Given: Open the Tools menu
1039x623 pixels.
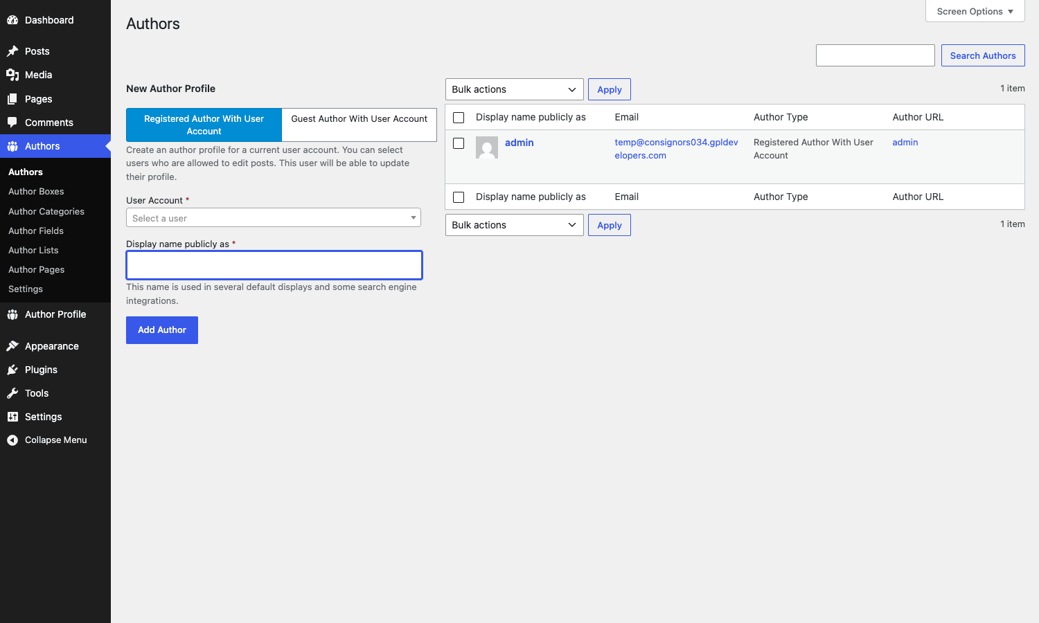Looking at the screenshot, I should pos(55,393).
